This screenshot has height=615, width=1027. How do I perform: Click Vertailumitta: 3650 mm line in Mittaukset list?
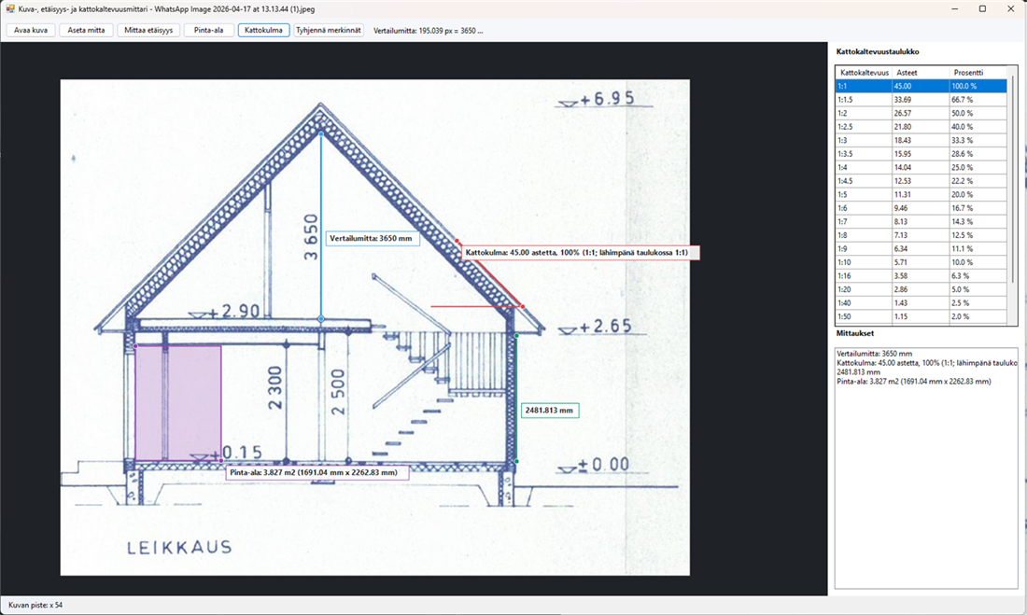click(874, 354)
